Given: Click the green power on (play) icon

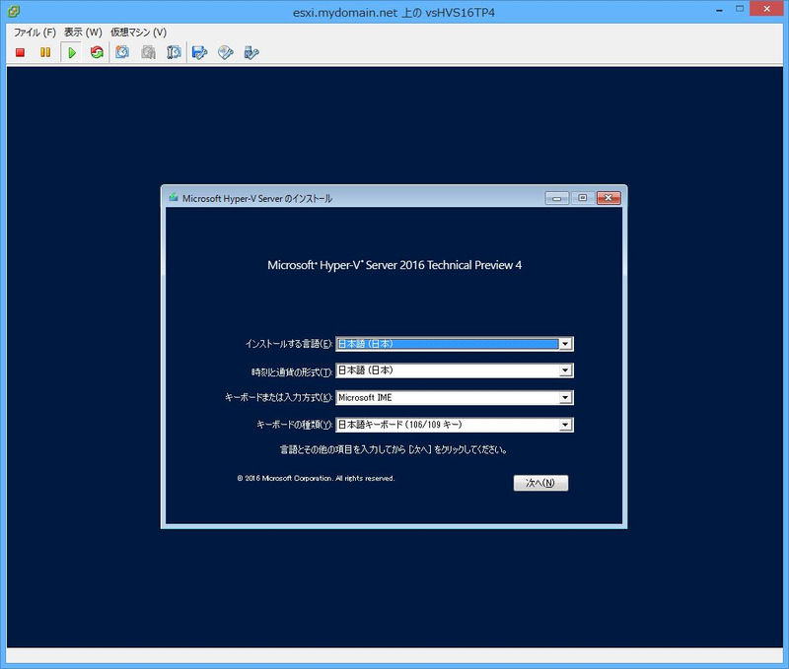Looking at the screenshot, I should (71, 52).
